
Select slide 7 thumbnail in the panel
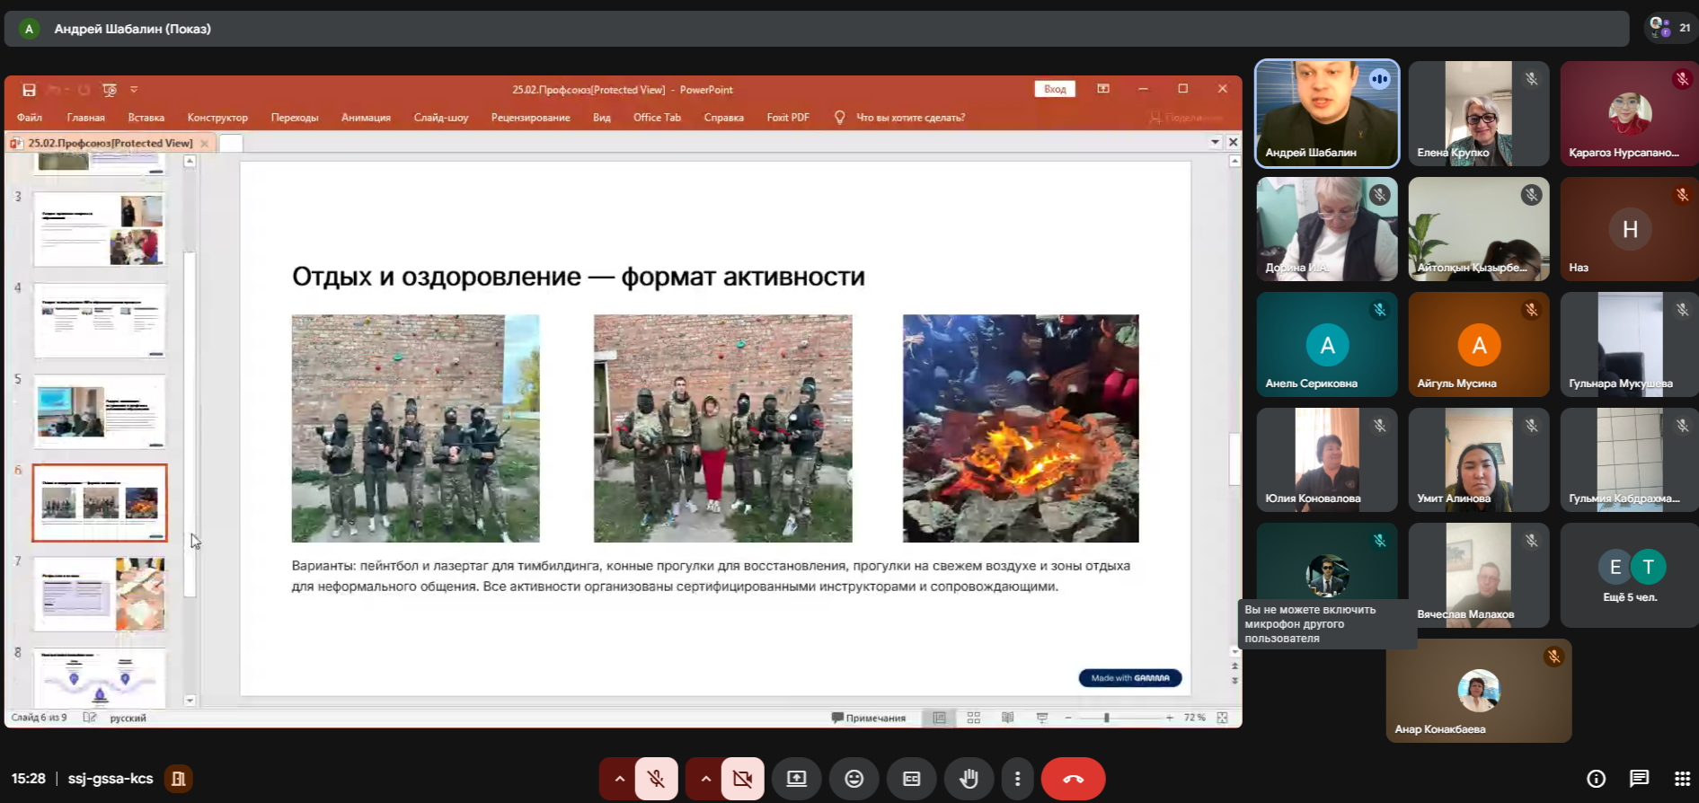(100, 594)
